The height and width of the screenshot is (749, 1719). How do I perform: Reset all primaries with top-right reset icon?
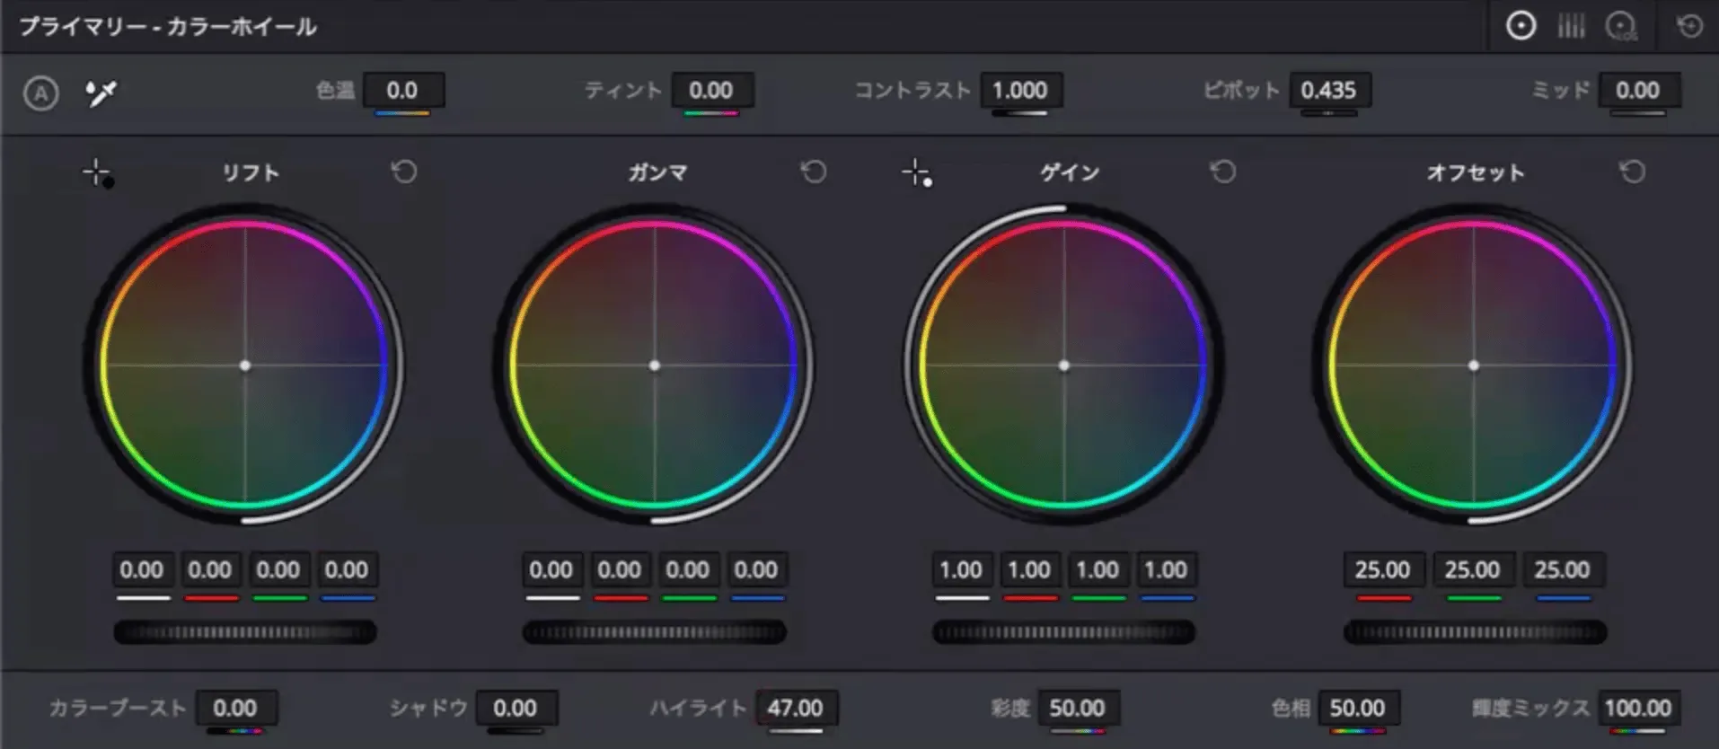[x=1689, y=26]
